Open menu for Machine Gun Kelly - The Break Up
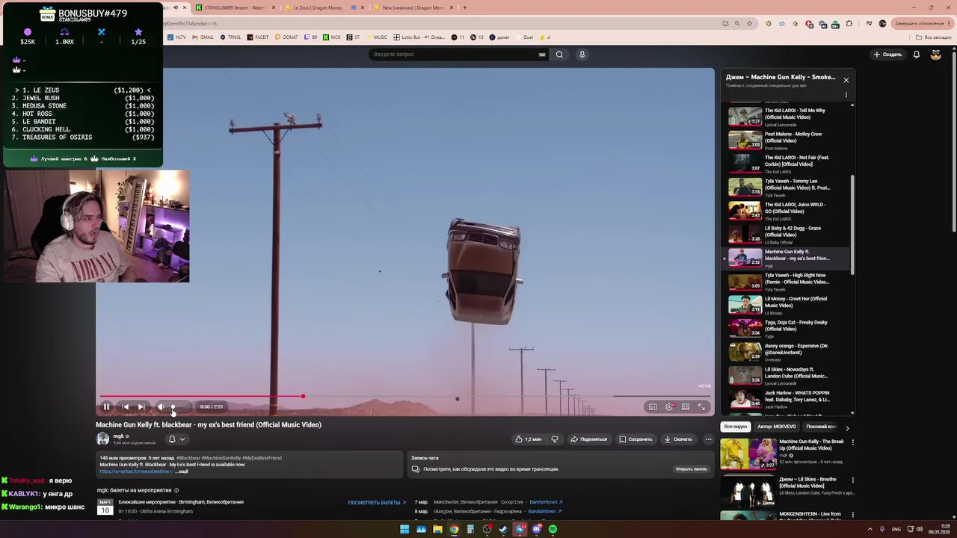The height and width of the screenshot is (538, 957). 852,442
